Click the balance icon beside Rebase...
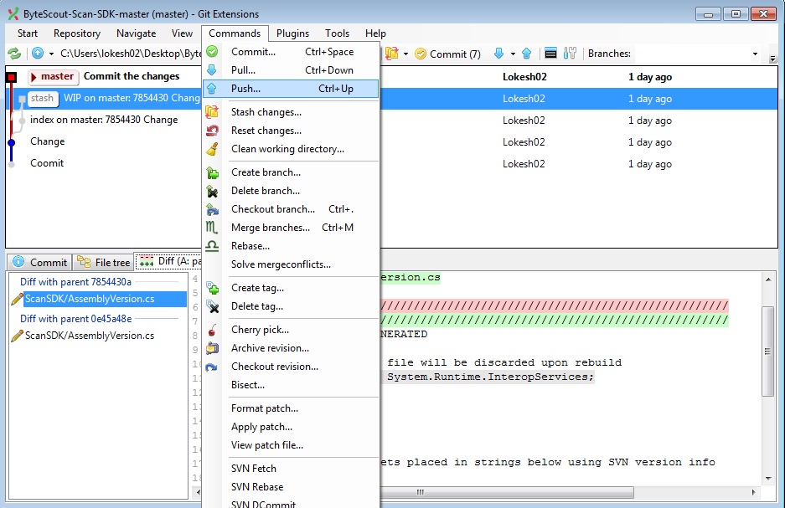The height and width of the screenshot is (508, 785). 212,245
